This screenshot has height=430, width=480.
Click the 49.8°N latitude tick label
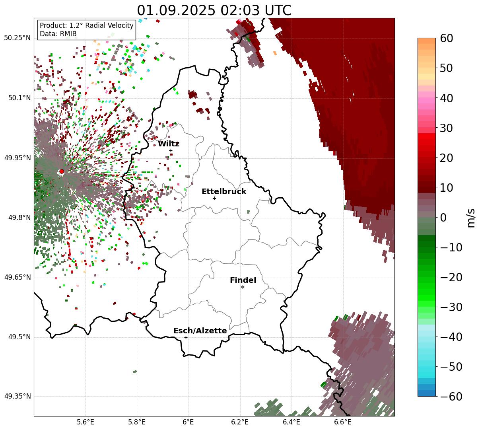(x=19, y=218)
